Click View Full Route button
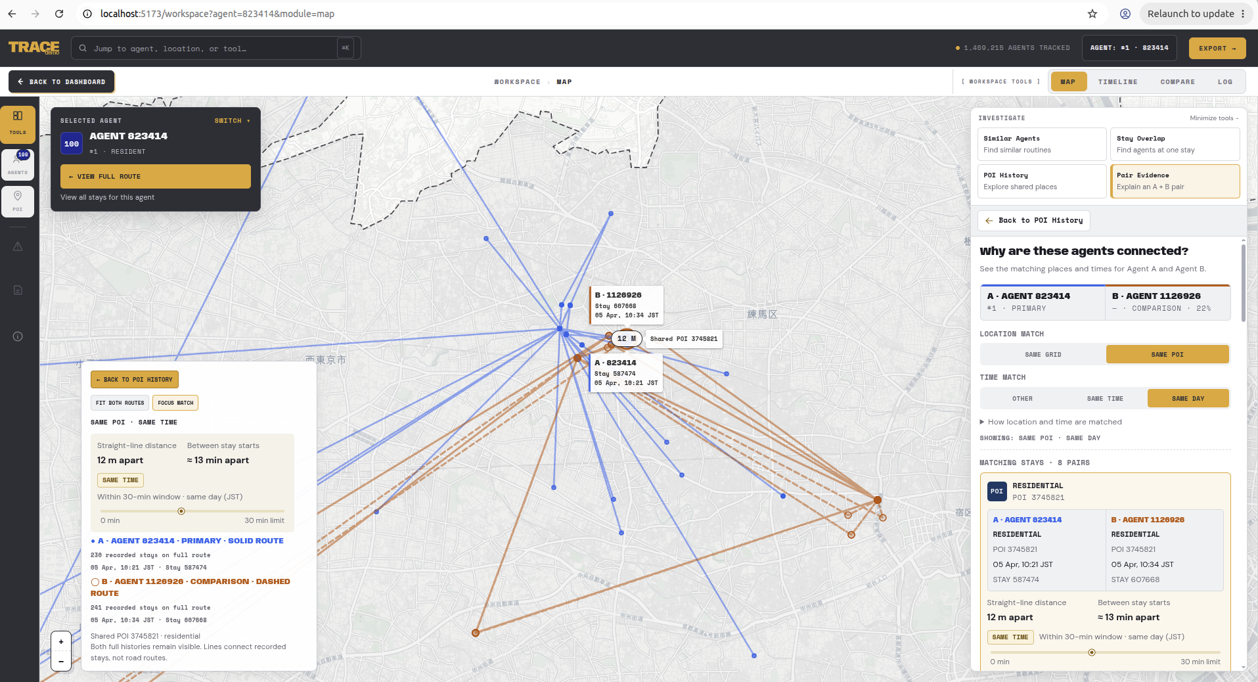1258x682 pixels. pos(156,176)
